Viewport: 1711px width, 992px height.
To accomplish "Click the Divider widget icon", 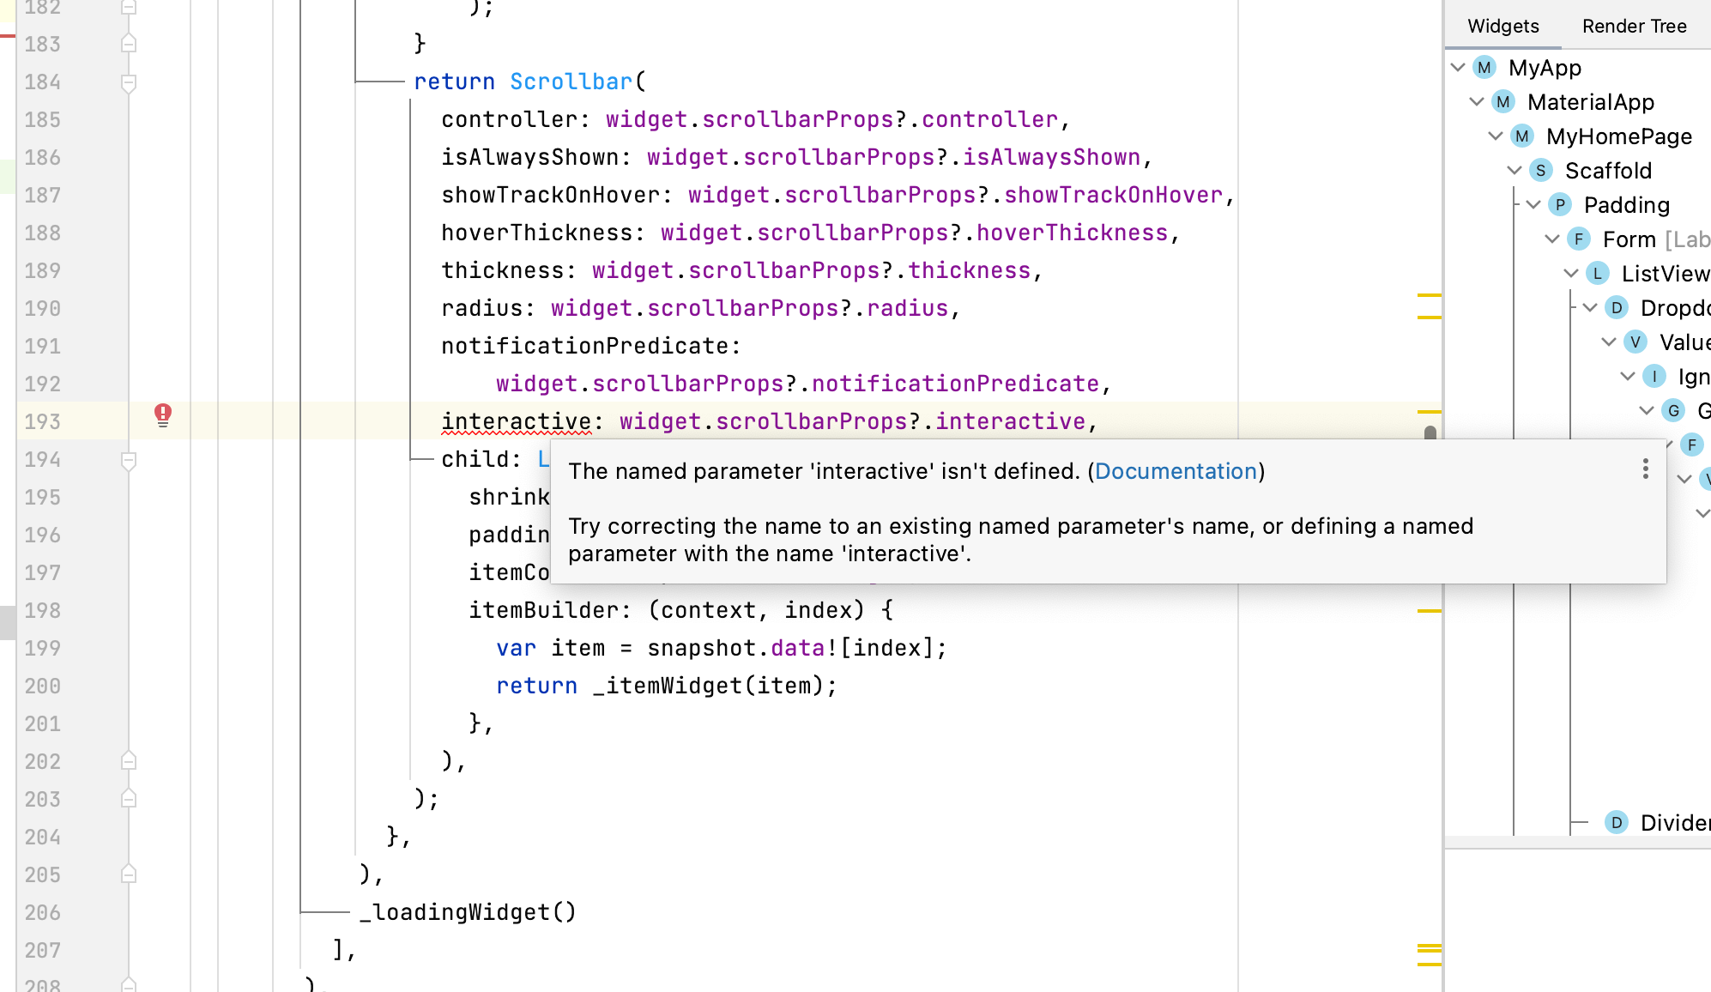I will point(1617,822).
